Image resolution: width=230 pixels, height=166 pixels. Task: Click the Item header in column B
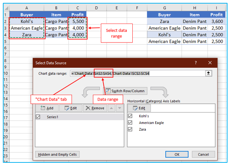coord(56,15)
